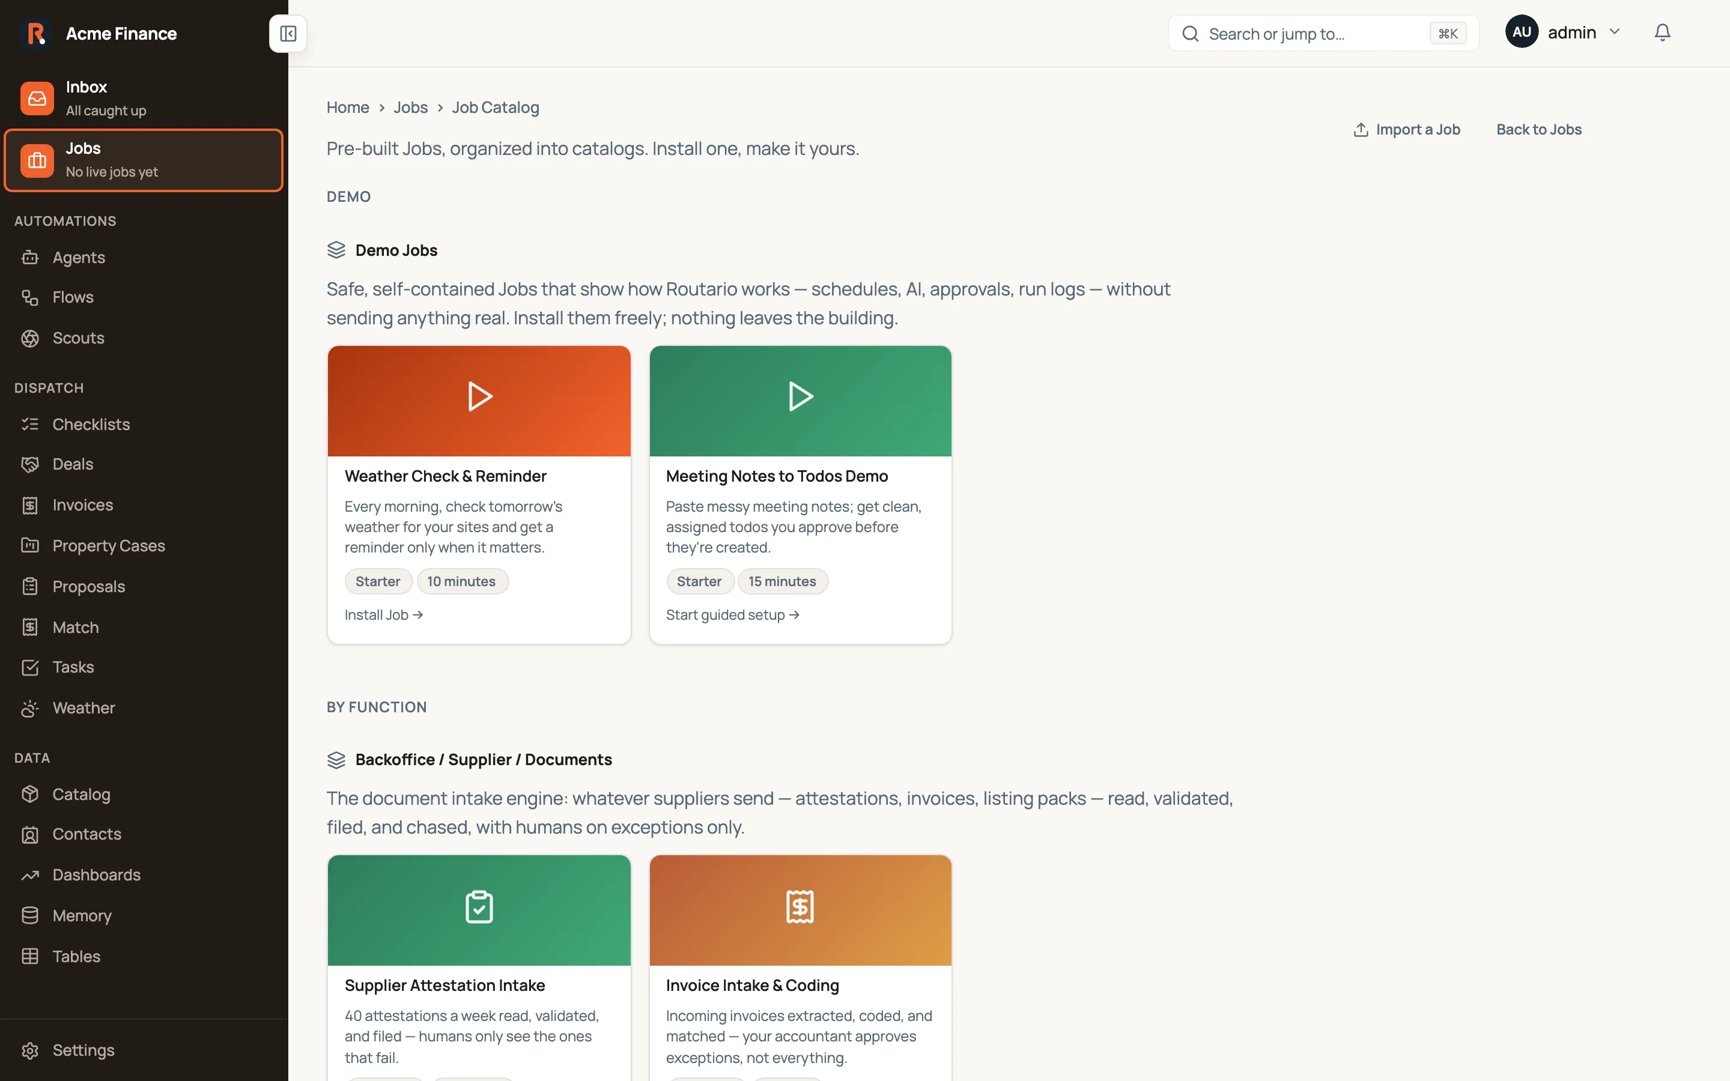Open the Checklists menu item
The width and height of the screenshot is (1730, 1081).
pos(144,425)
